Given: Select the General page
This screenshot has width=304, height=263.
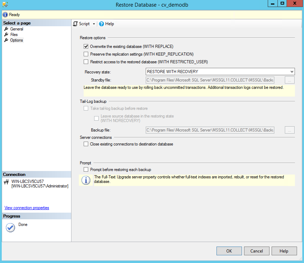Looking at the screenshot, I should [17, 29].
